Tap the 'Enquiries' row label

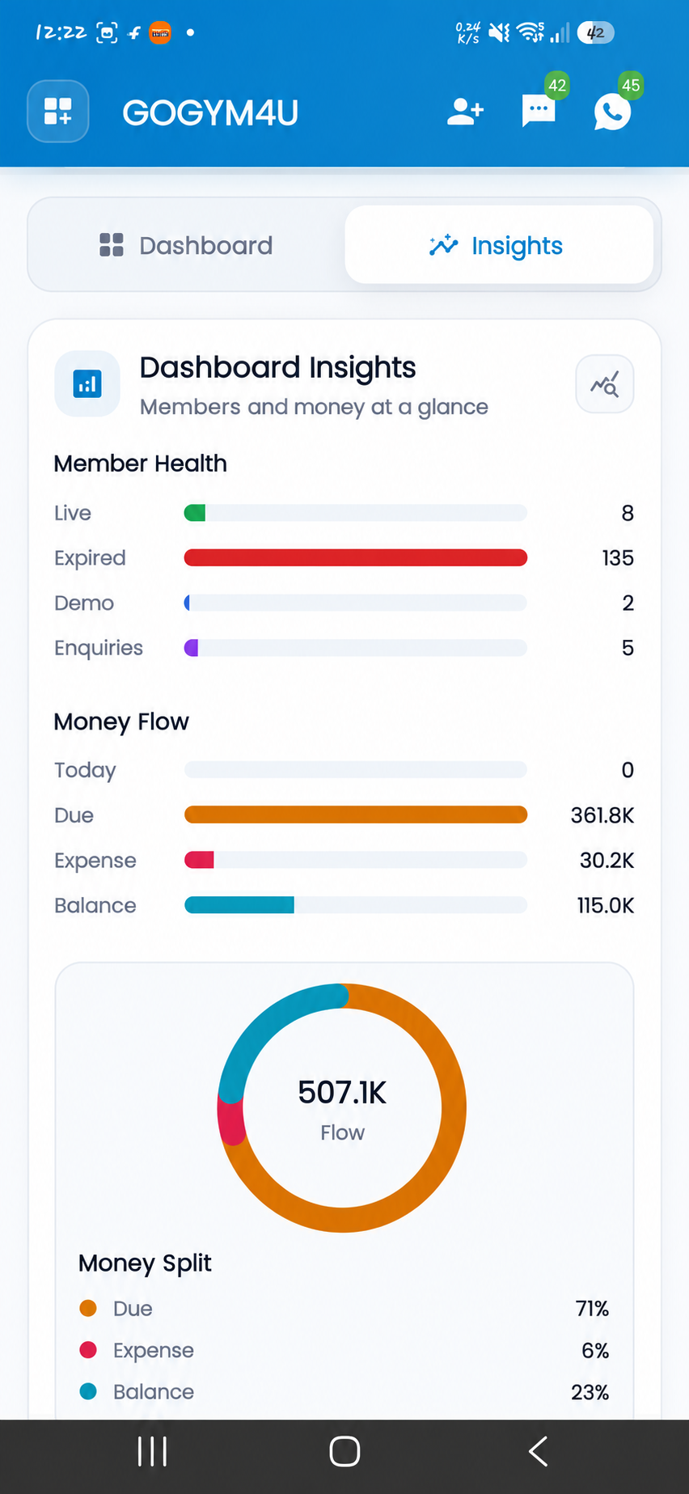[x=99, y=648]
